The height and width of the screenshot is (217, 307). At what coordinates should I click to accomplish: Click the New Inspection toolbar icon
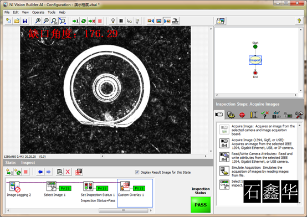(9, 21)
